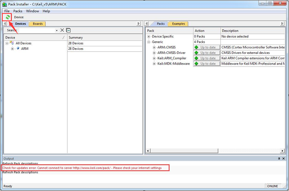Close the Output panel
The width and height of the screenshot is (289, 191).
pyautogui.click(x=284, y=159)
